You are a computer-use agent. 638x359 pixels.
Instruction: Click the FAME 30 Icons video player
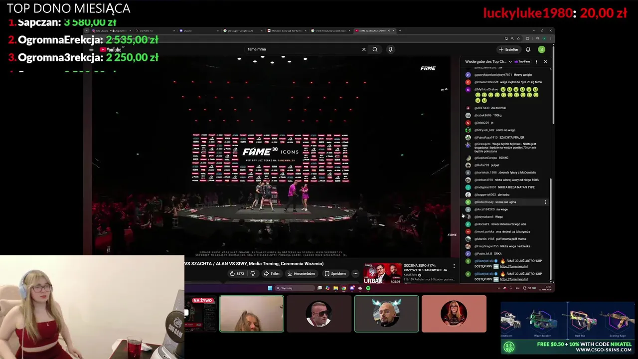pyautogui.click(x=271, y=157)
